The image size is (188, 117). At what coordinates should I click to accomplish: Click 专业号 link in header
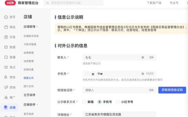[x=174, y=3]
